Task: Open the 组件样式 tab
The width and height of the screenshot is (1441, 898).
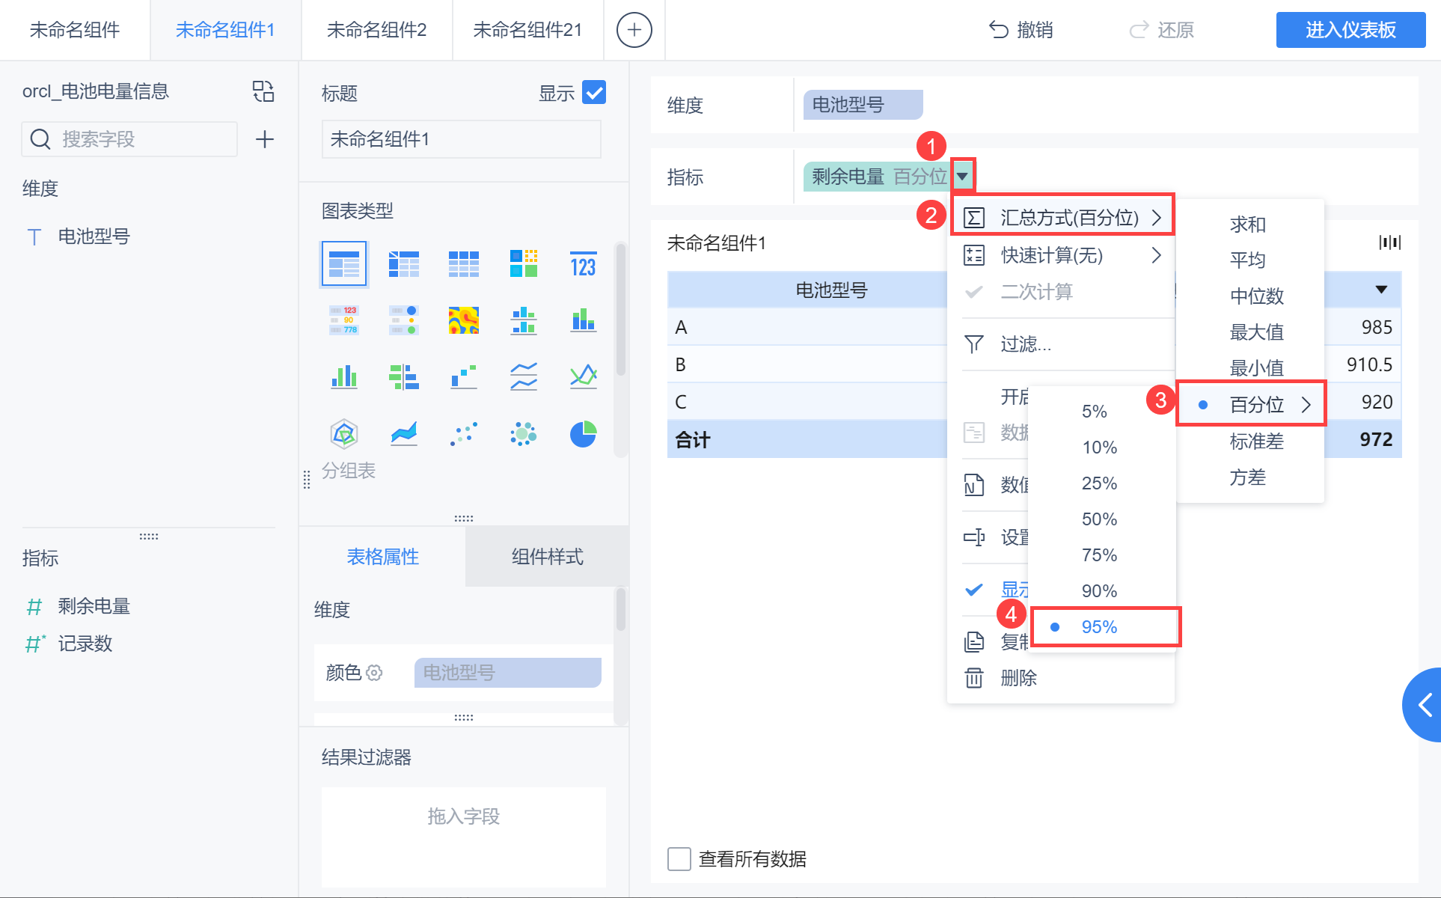Action: [x=547, y=557]
